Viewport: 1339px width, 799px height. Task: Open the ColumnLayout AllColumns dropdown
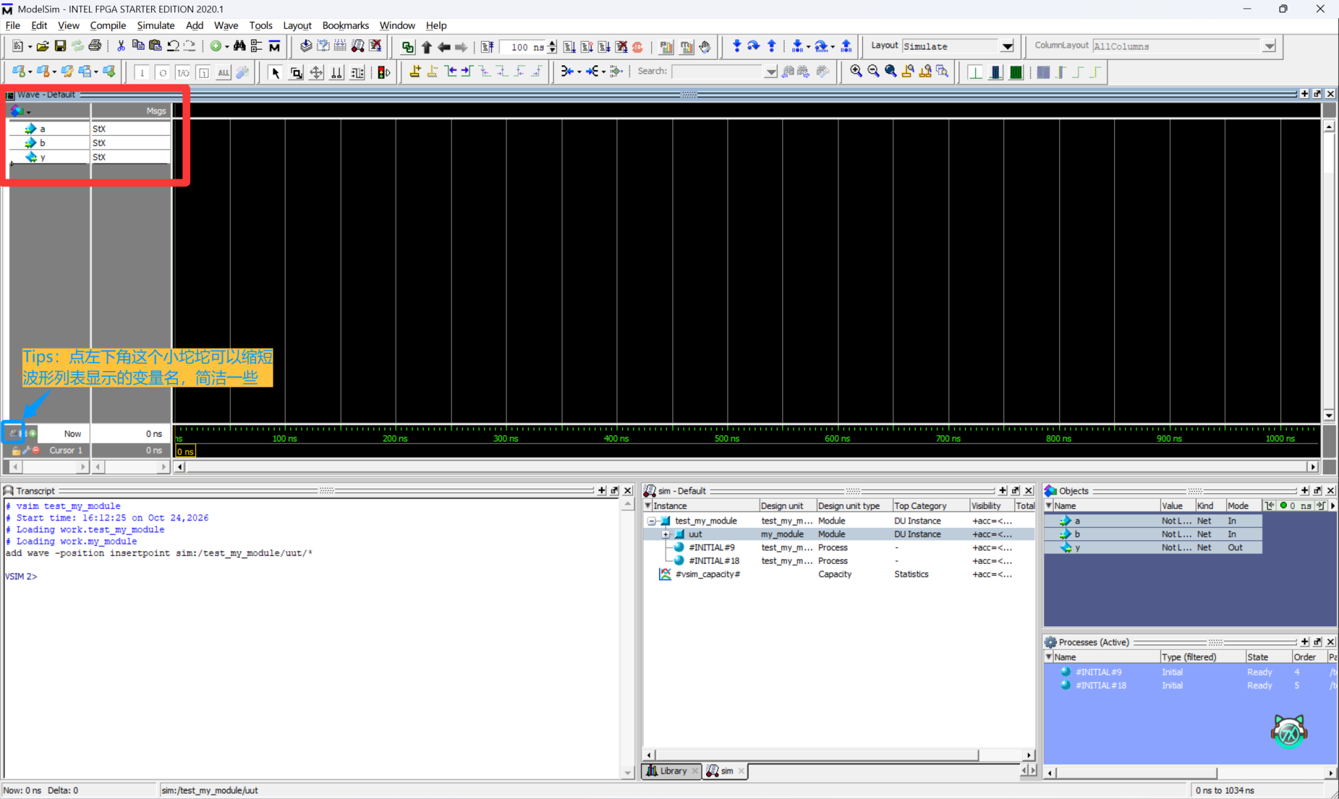pyautogui.click(x=1269, y=46)
